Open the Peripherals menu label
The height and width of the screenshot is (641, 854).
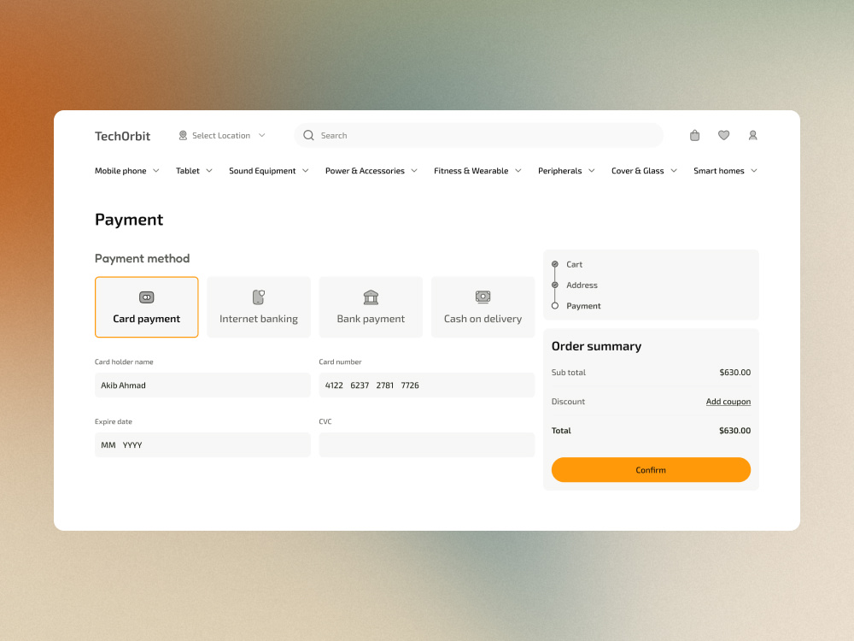pos(560,171)
